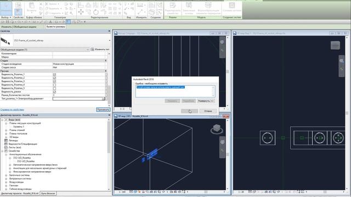
Task: Select Уровень 1 in the project browser
Action: coord(19,126)
